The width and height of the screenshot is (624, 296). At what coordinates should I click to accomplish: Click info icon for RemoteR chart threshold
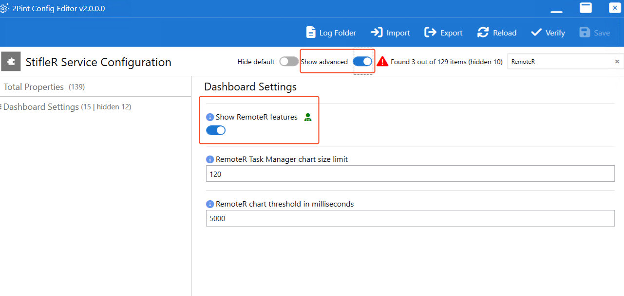(x=210, y=204)
